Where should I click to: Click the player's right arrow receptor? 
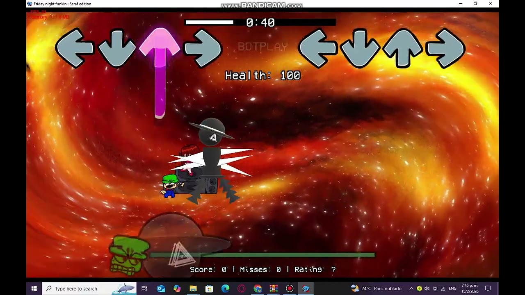[445, 48]
